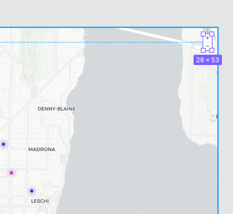Grab the top-left selection handle of zoom control
This screenshot has width=233, height=214.
[x=203, y=34]
